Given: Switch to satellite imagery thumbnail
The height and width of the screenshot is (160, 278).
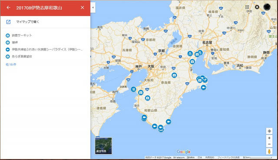Looking at the screenshot, I should click(x=103, y=146).
